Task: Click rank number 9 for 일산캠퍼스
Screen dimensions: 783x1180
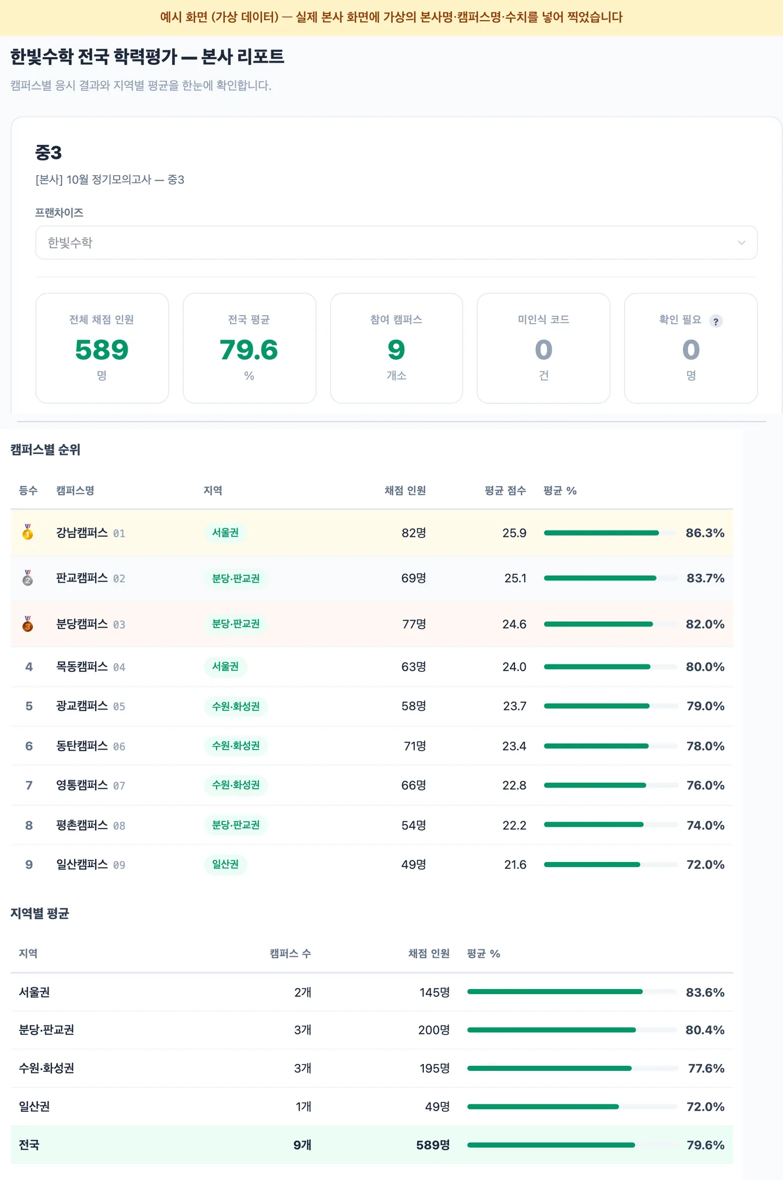Action: (29, 864)
